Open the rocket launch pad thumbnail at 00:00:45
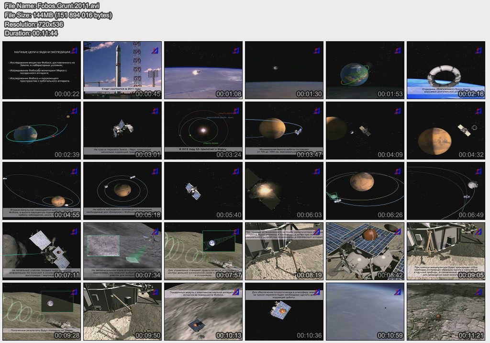Viewport: 490px width, 343px height. (x=122, y=70)
